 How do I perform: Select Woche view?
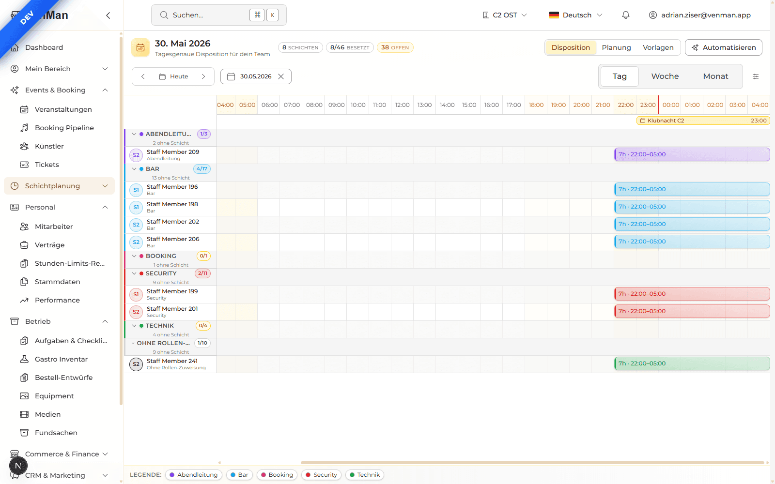(x=665, y=76)
